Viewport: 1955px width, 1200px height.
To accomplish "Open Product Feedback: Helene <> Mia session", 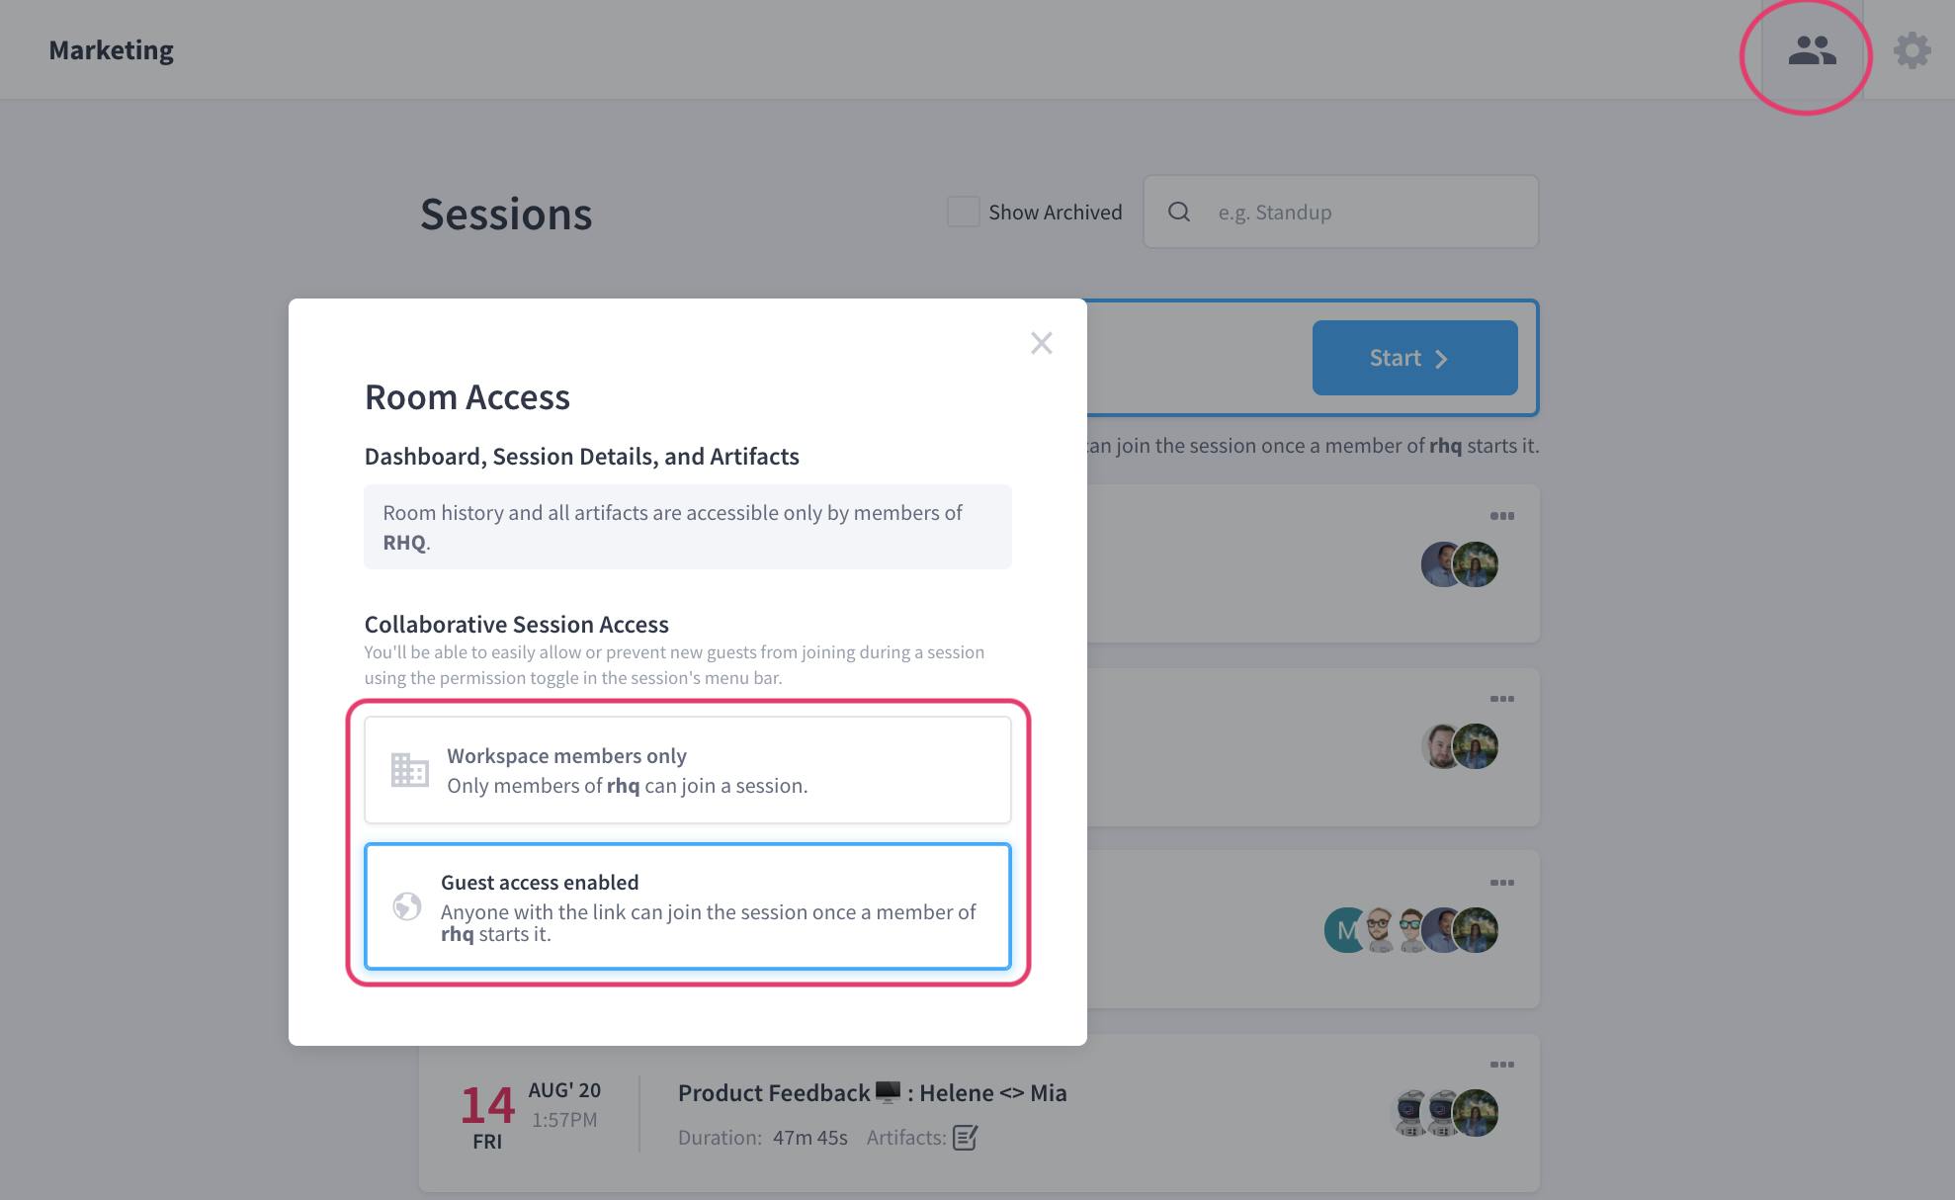I will pyautogui.click(x=872, y=1092).
